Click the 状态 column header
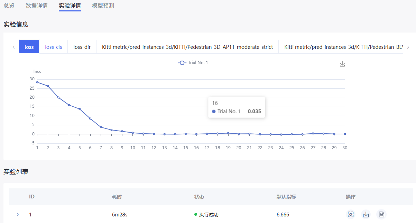The image size is (416, 223). click(x=199, y=197)
